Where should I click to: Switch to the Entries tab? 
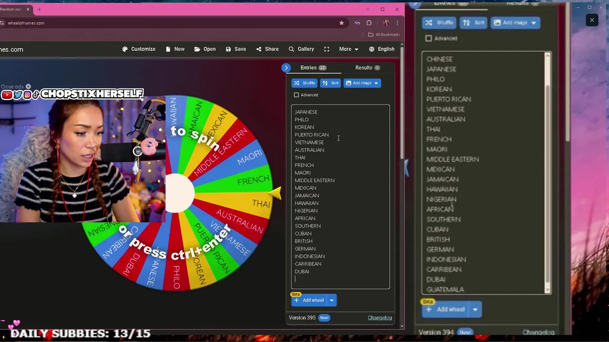(x=313, y=67)
